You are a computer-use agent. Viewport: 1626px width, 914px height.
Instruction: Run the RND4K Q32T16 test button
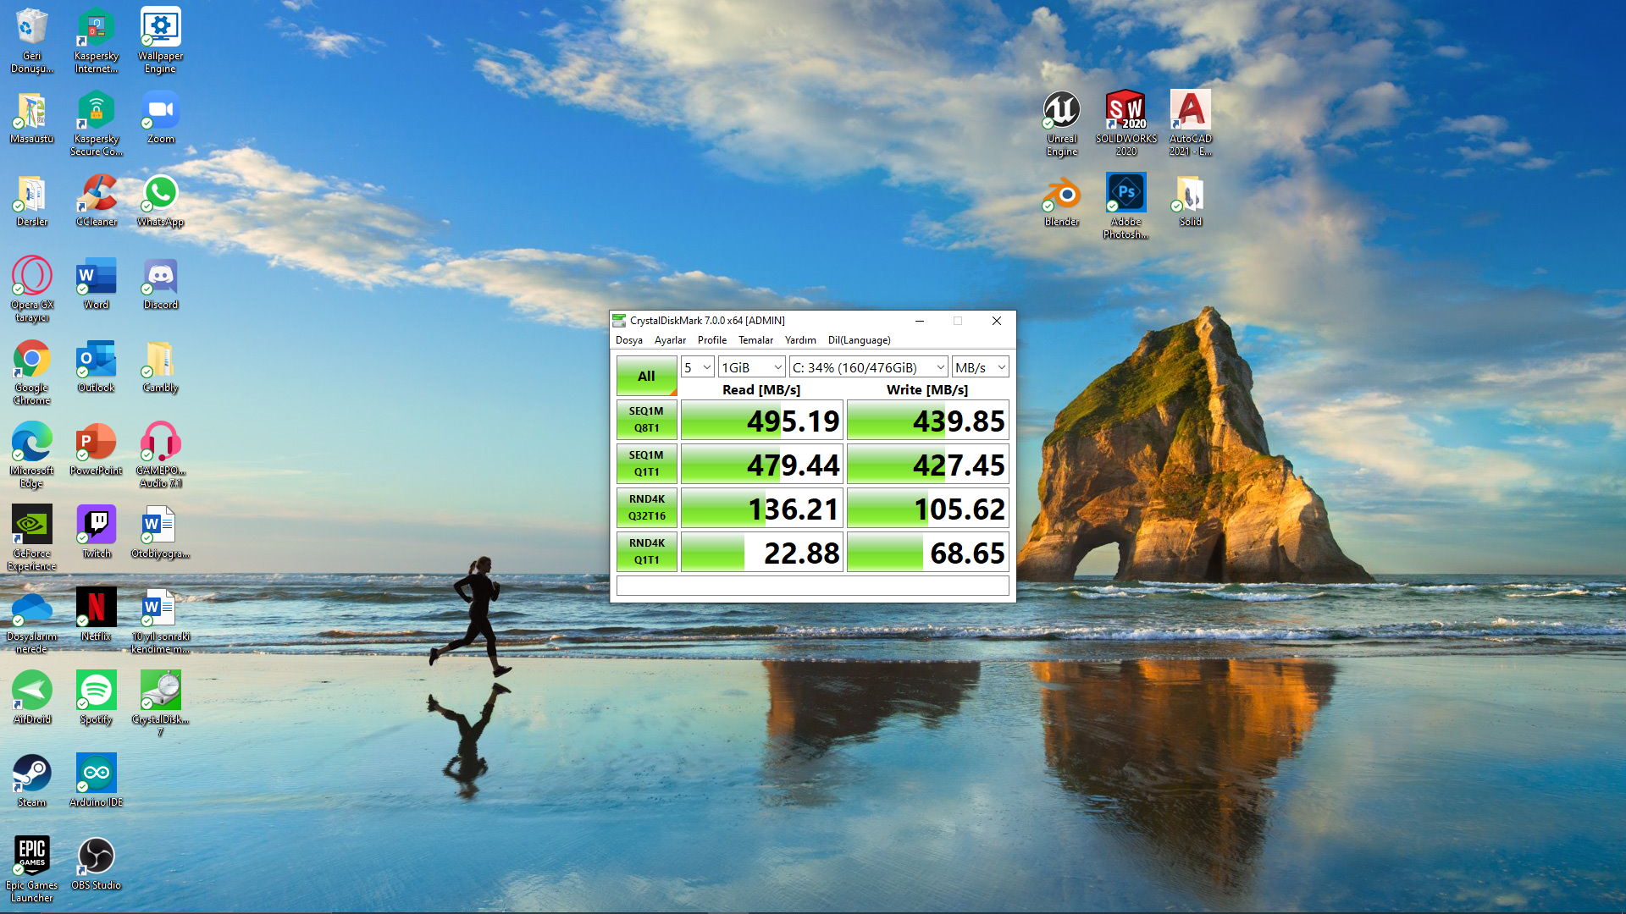tap(646, 508)
